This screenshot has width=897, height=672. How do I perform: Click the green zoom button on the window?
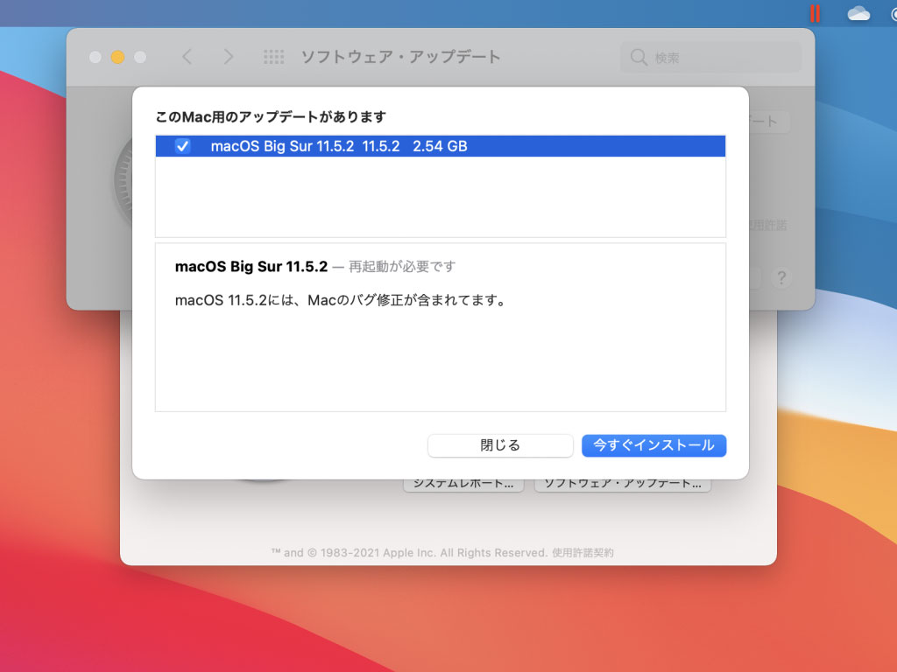coord(139,57)
